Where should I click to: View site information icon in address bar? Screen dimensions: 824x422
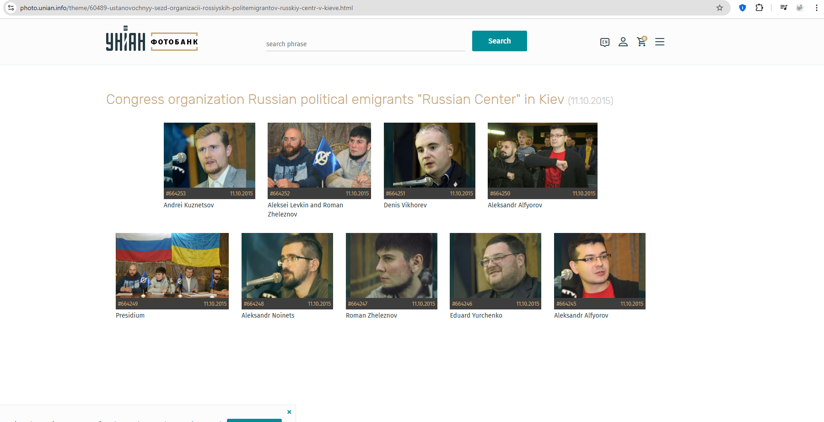pos(11,8)
